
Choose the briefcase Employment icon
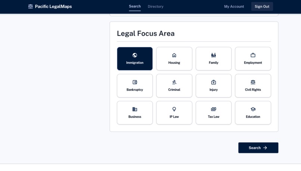(x=253, y=55)
